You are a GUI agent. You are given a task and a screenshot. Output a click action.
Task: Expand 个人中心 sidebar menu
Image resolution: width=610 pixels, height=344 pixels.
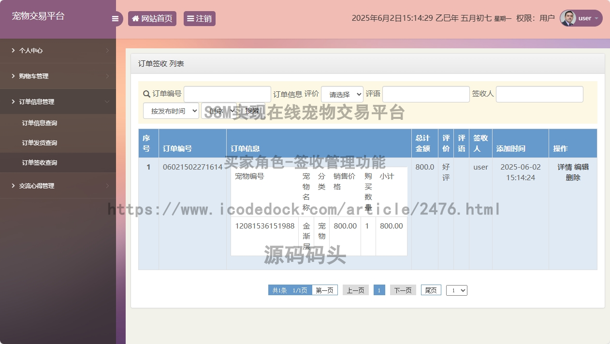(58, 50)
